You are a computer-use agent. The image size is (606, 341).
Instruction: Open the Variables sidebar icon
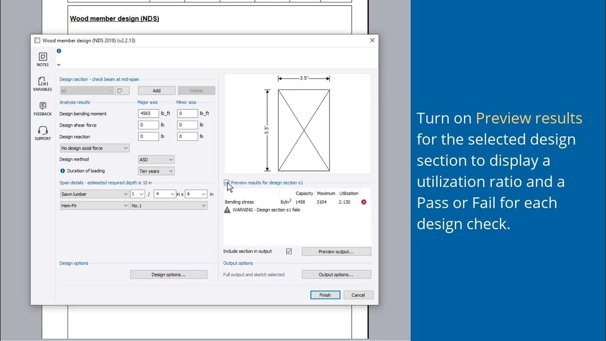tap(43, 84)
